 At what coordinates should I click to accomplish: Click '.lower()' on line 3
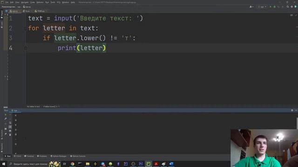tap(91, 38)
